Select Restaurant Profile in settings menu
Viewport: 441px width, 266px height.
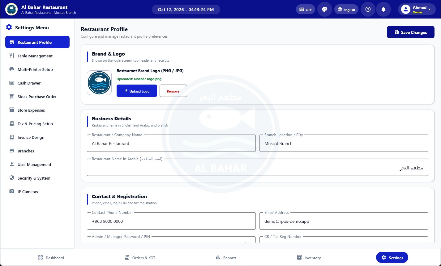click(37, 42)
